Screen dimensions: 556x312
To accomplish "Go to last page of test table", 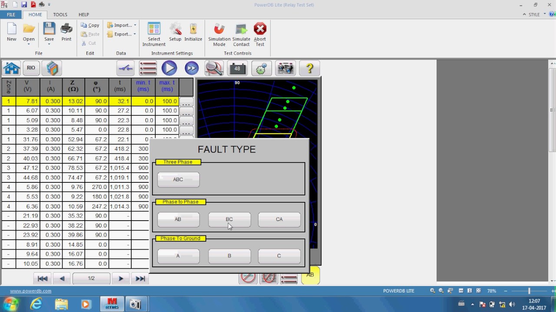I will pos(140,279).
